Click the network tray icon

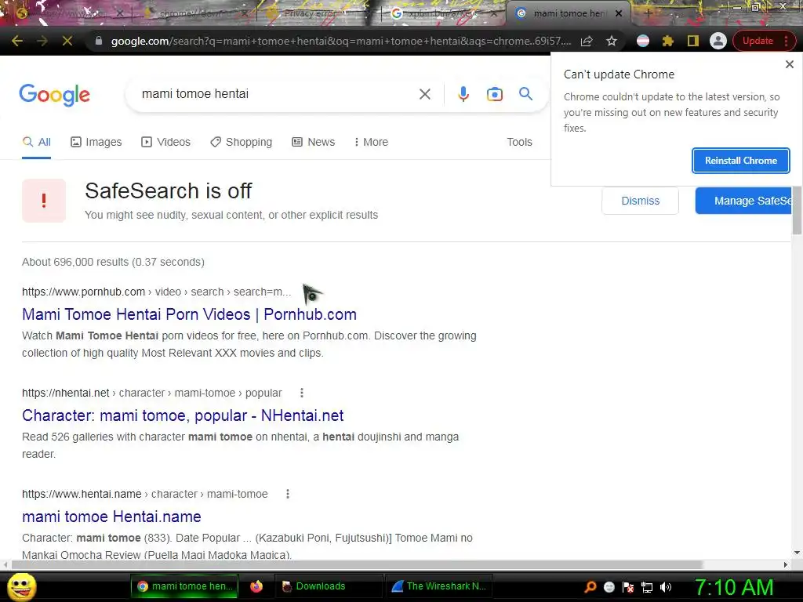647,587
